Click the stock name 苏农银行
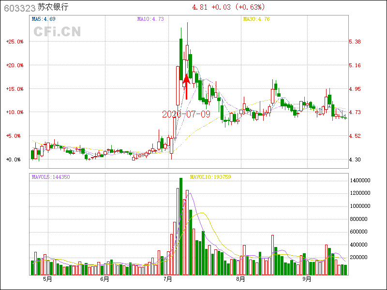The height and width of the screenshot is (290, 387). [x=53, y=8]
